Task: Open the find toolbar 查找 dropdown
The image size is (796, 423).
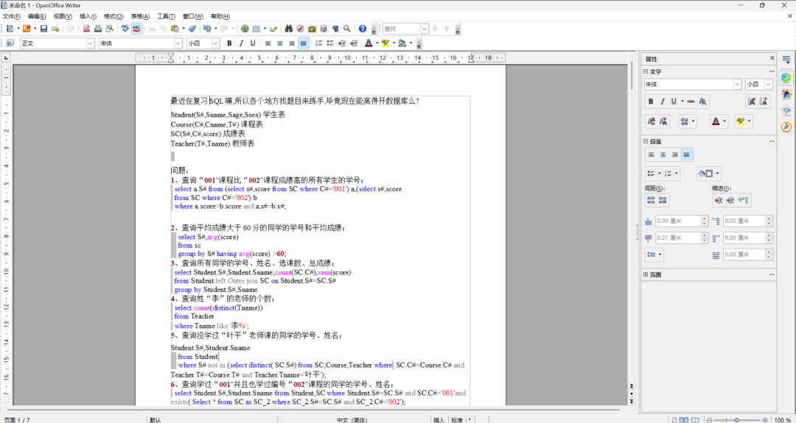Action: tap(425, 29)
